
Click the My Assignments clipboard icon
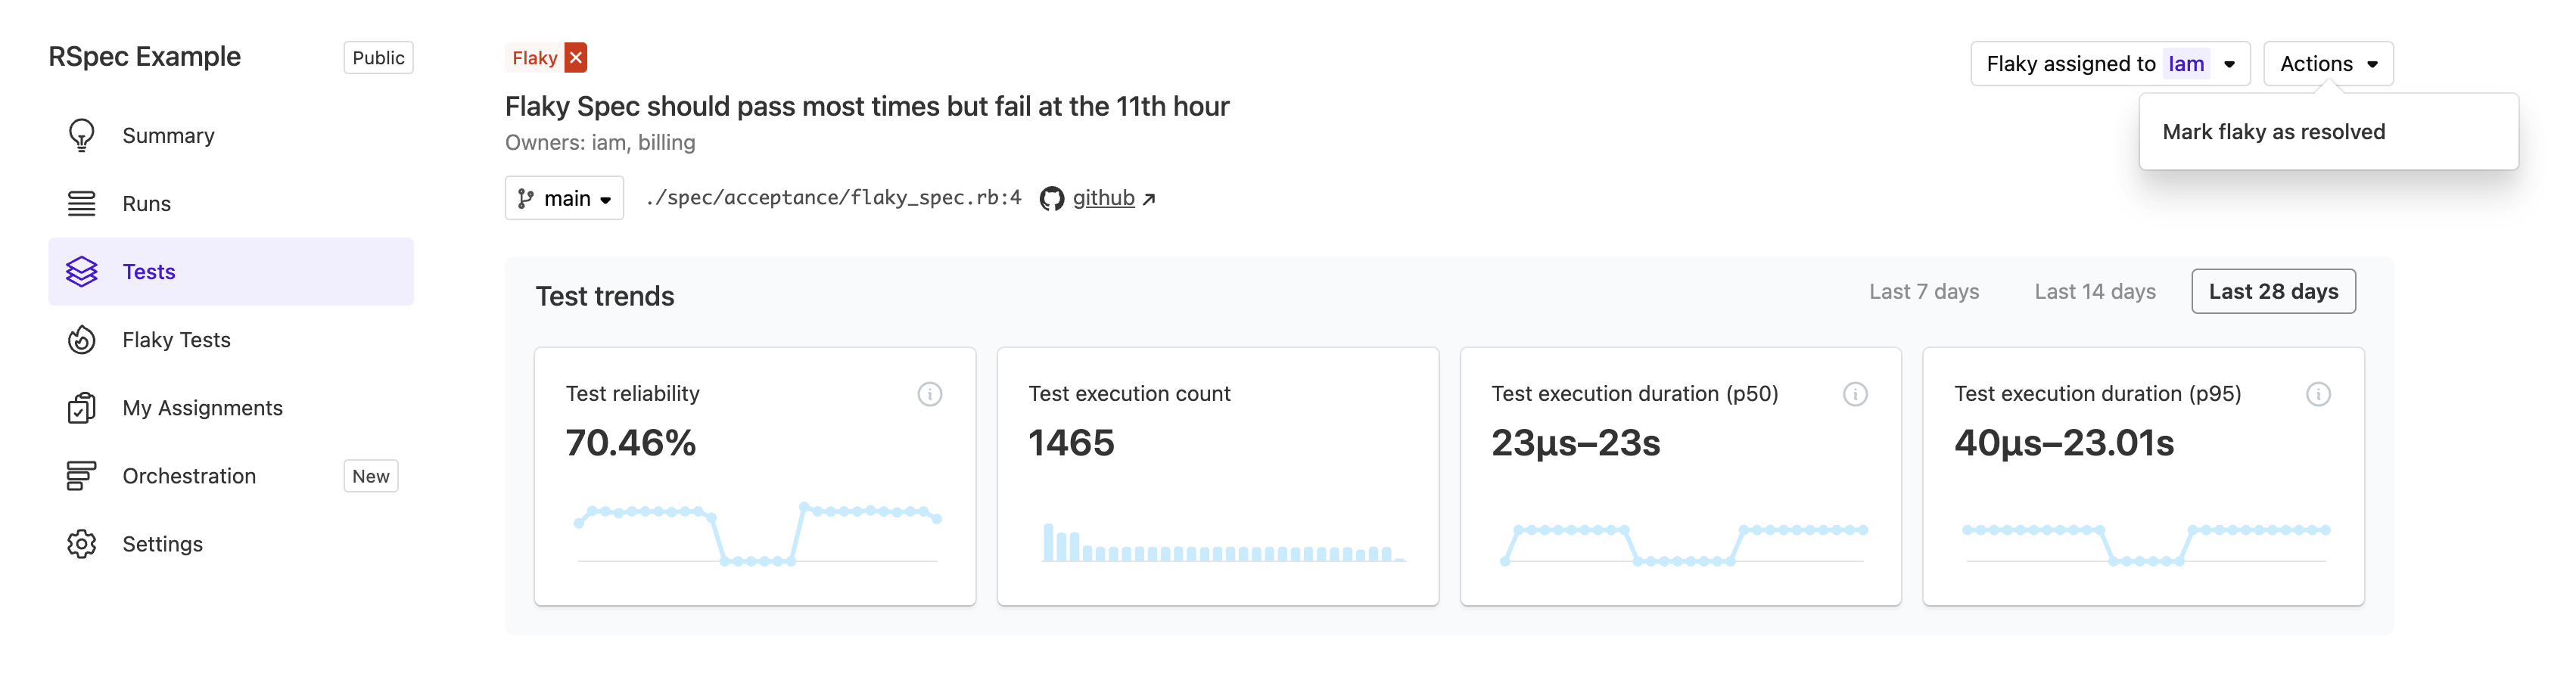81,408
